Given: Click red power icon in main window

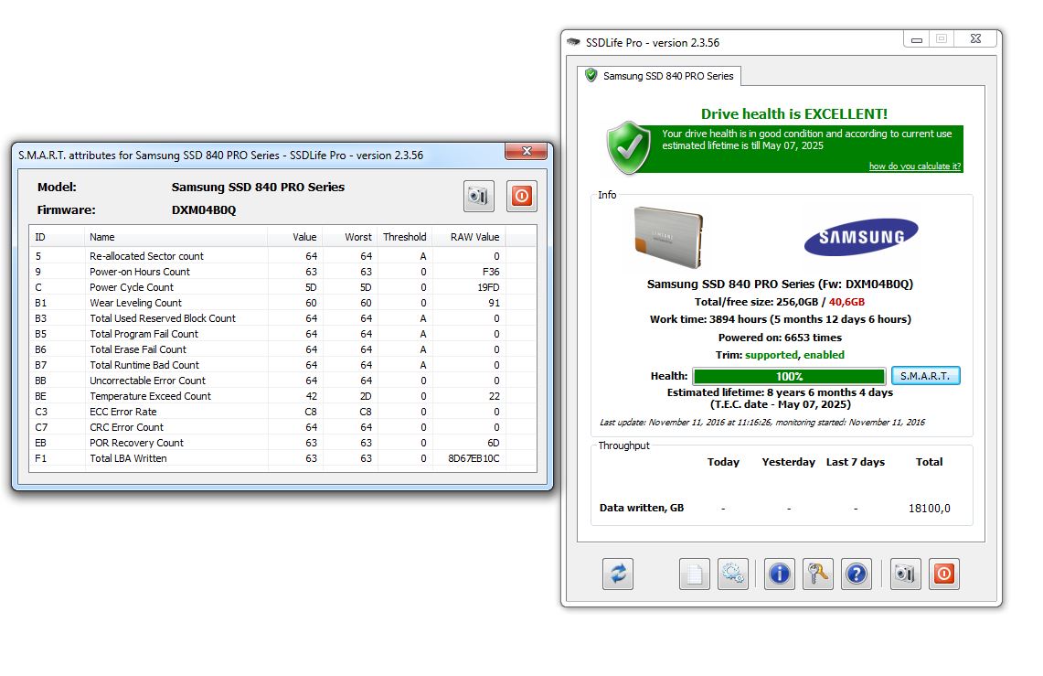Looking at the screenshot, I should click(x=943, y=574).
